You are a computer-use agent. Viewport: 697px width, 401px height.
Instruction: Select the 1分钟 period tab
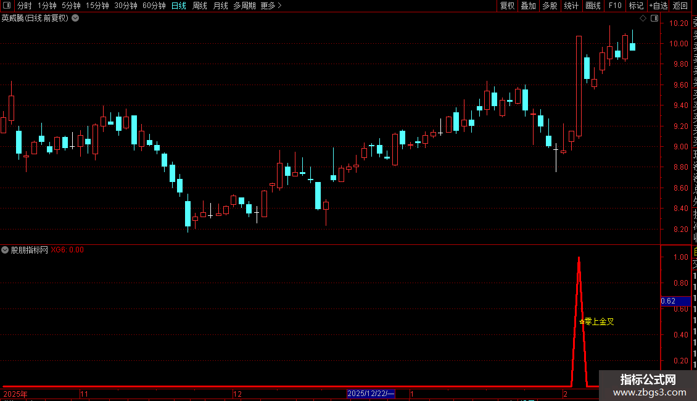coord(47,6)
